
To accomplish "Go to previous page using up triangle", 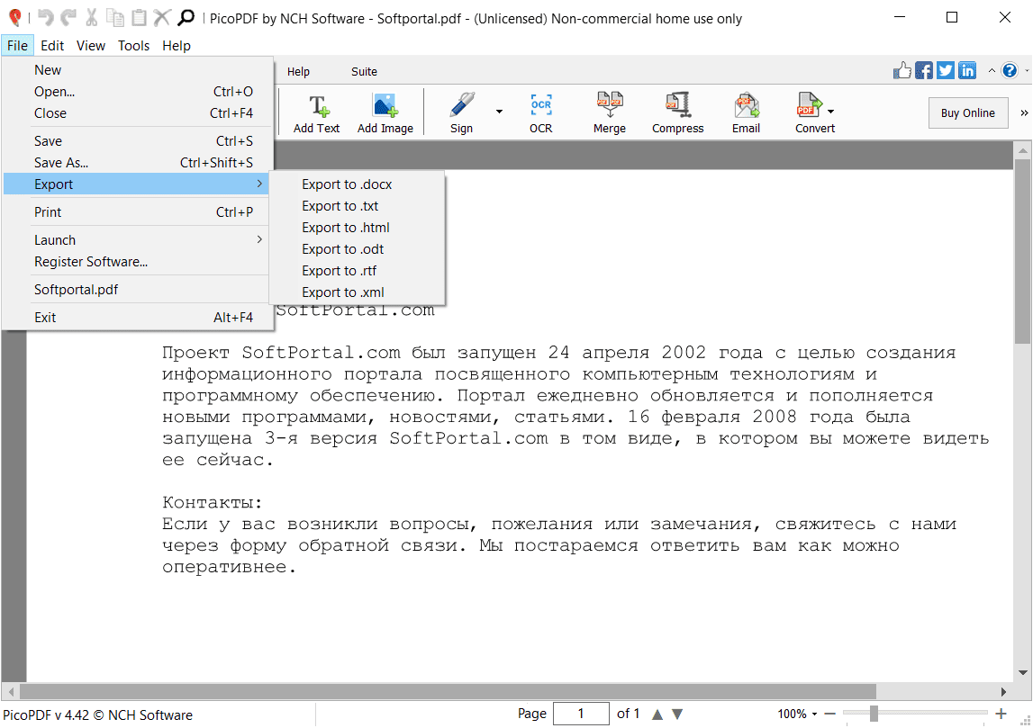I will tap(657, 715).
